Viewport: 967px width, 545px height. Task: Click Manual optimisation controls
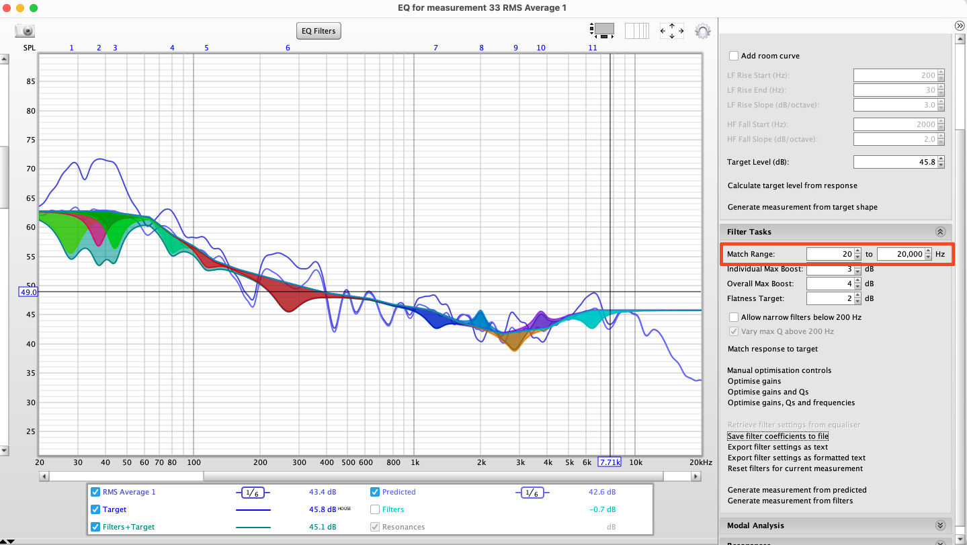click(779, 371)
